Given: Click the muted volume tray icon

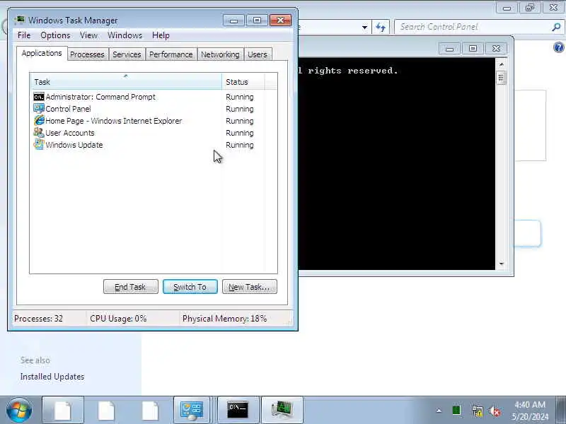Looking at the screenshot, I should point(495,411).
